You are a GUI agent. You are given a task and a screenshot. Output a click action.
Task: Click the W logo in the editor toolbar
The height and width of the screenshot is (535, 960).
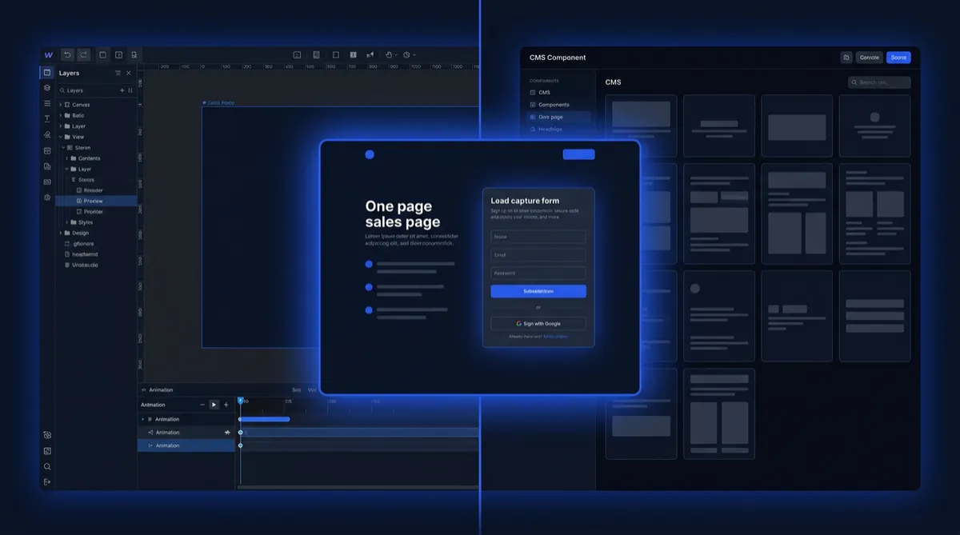pos(48,54)
